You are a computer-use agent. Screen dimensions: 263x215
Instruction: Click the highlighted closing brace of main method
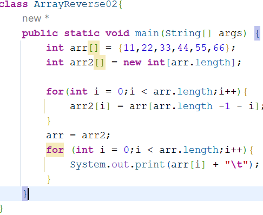25,194
